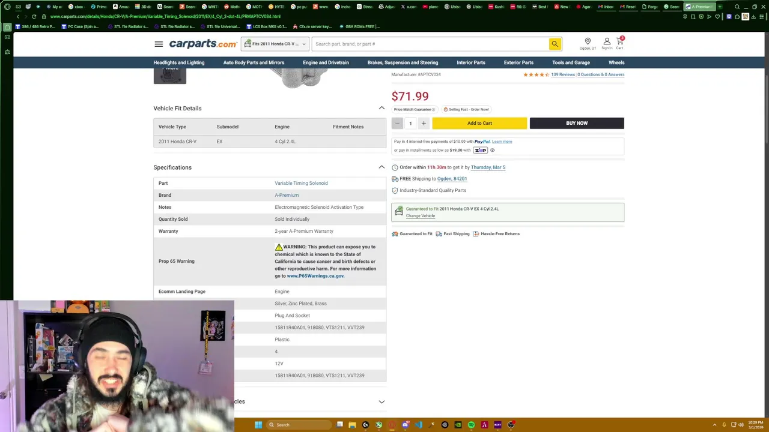Open Headlights and Lighting menu
Viewport: 769px width, 432px height.
point(179,62)
